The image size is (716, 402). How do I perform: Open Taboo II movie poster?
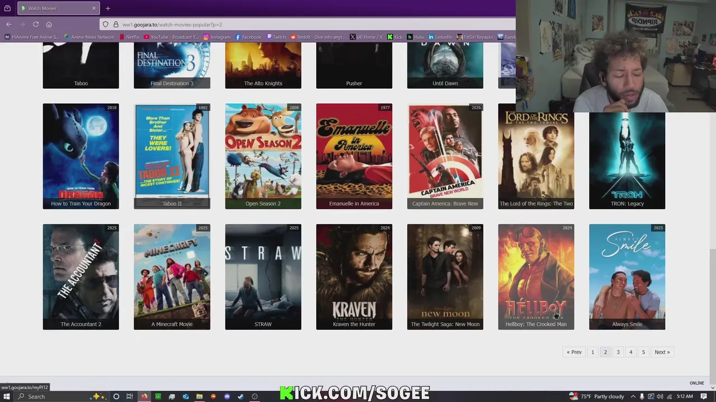pos(172,156)
